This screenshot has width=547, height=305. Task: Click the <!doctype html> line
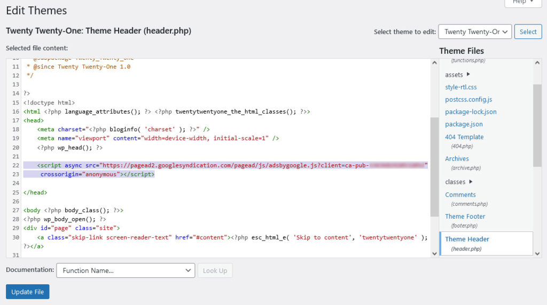[49, 103]
